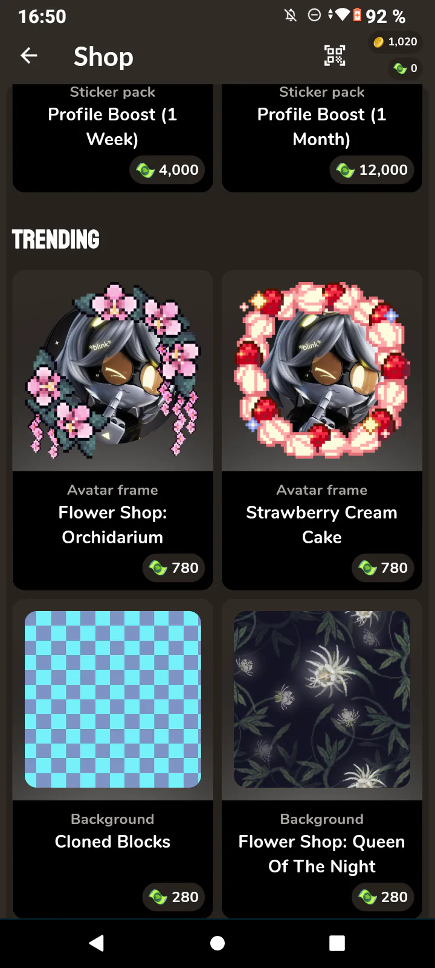Tap the 780 price for Orchidarium frame
Viewport: 435px width, 968px height.
173,568
